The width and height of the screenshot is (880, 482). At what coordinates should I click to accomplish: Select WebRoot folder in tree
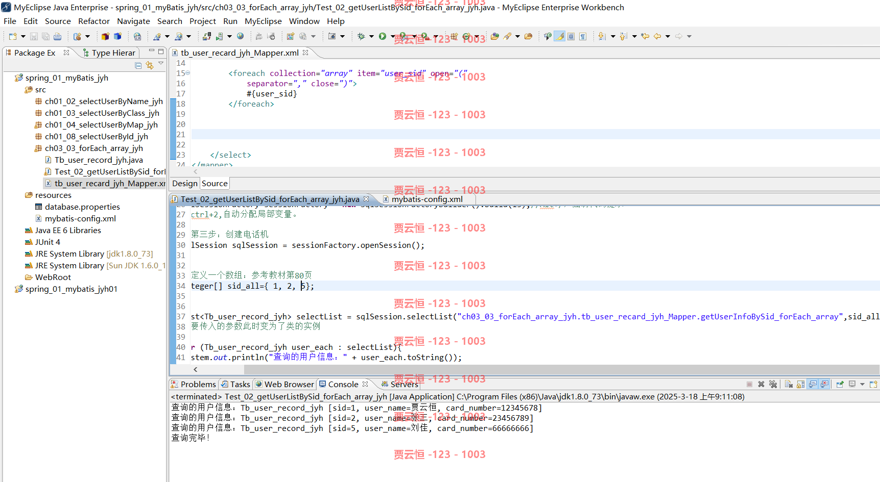tap(48, 277)
